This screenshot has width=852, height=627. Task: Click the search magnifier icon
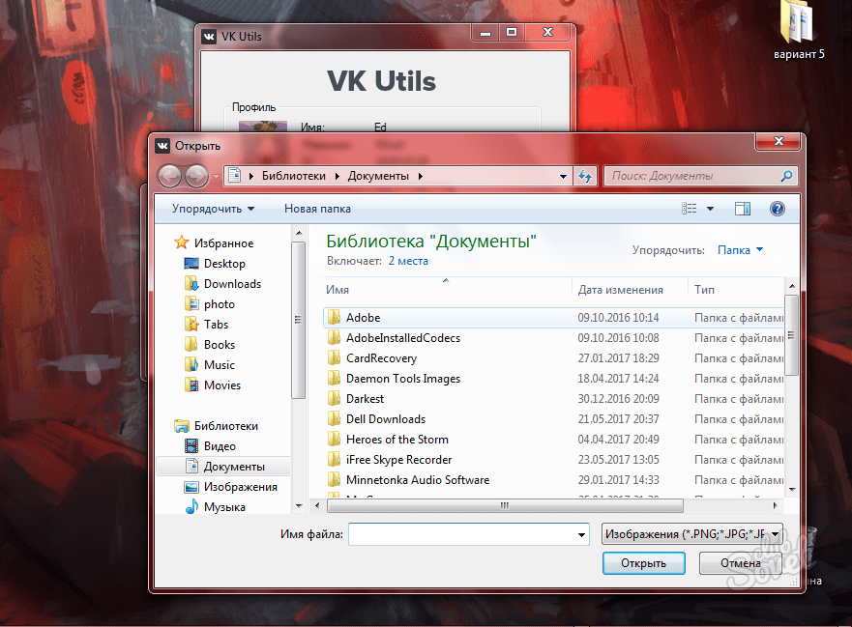tap(786, 176)
